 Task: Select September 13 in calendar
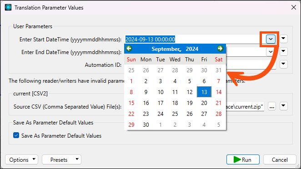tap(204, 92)
